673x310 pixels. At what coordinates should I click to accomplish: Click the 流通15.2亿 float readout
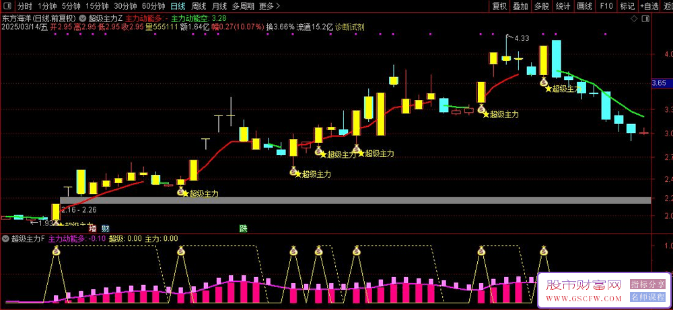point(315,27)
